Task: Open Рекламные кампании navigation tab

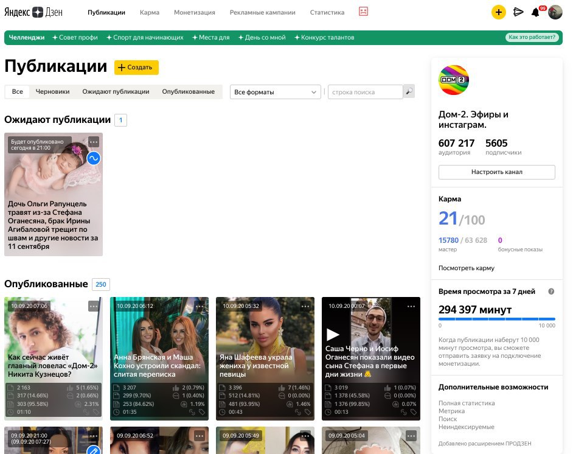Action: coord(262,12)
